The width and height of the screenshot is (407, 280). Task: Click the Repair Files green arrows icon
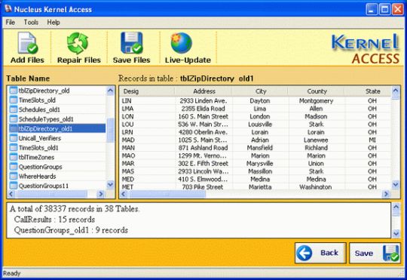(x=78, y=43)
